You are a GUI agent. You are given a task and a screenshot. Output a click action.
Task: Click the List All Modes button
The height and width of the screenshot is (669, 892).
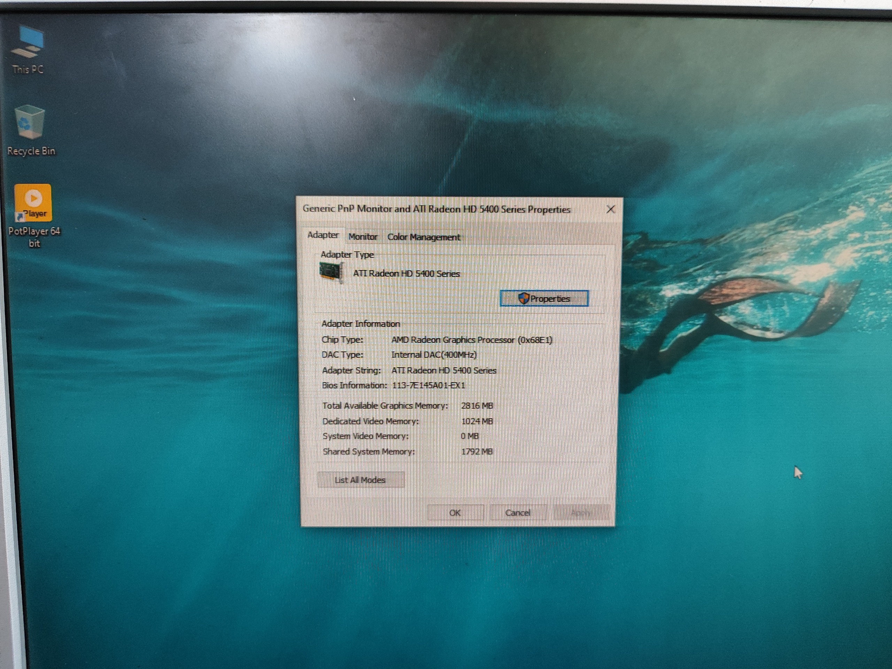[361, 480]
